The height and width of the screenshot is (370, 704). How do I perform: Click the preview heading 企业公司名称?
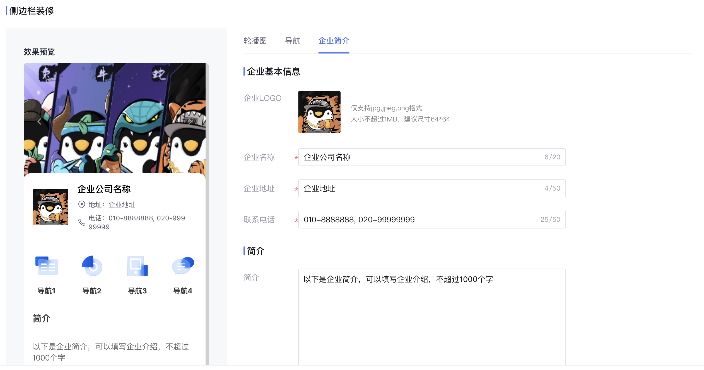click(104, 189)
